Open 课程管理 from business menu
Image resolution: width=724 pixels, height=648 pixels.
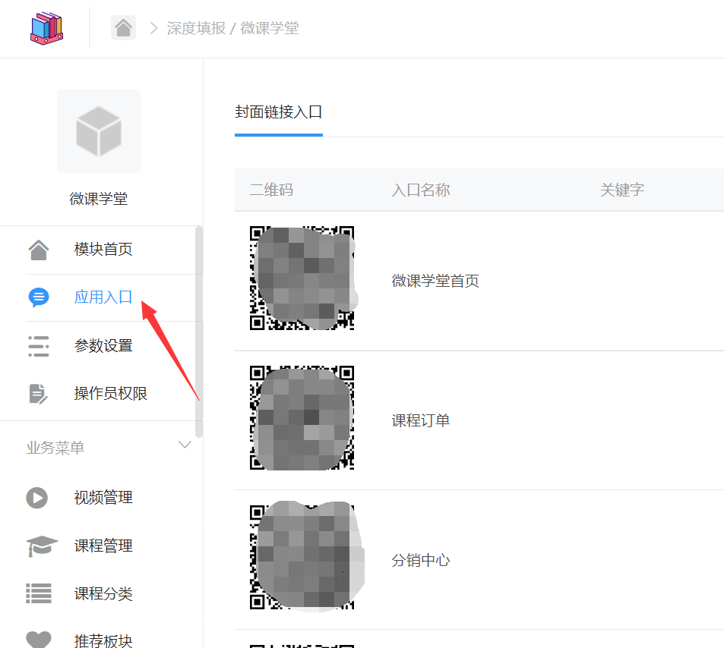tap(103, 546)
